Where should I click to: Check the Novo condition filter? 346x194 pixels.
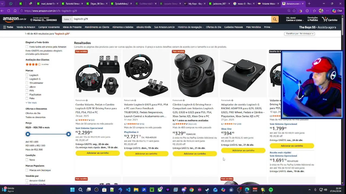(x=27, y=160)
